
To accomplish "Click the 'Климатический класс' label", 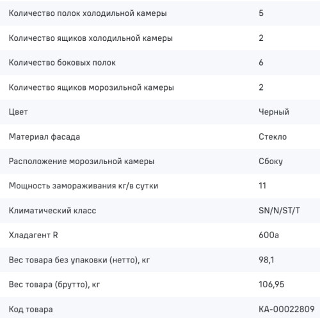I will click(x=52, y=211).
